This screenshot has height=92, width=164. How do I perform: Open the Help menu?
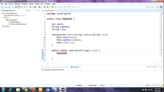pos(54,4)
